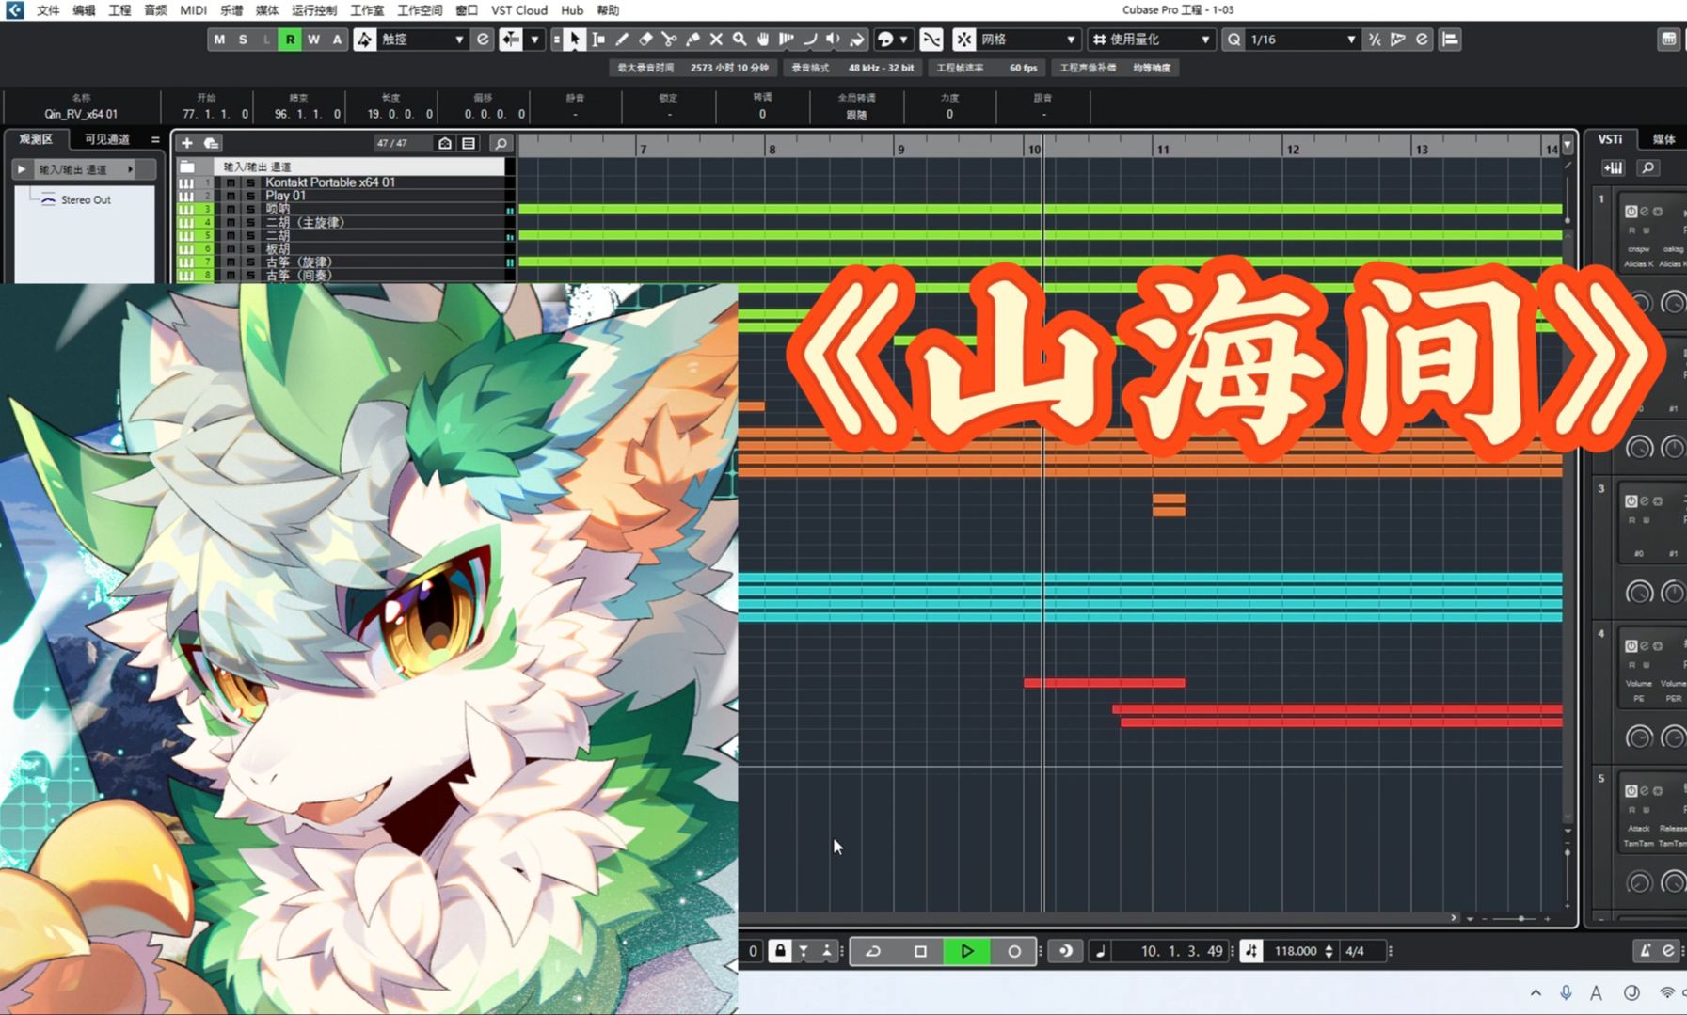Toggle the green Read automation R button

click(x=290, y=40)
